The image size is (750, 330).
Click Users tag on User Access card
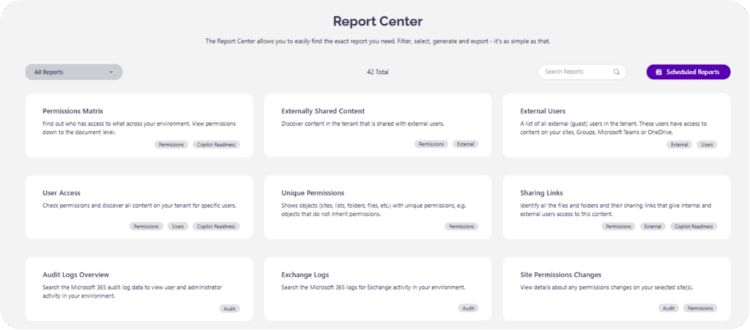click(178, 226)
